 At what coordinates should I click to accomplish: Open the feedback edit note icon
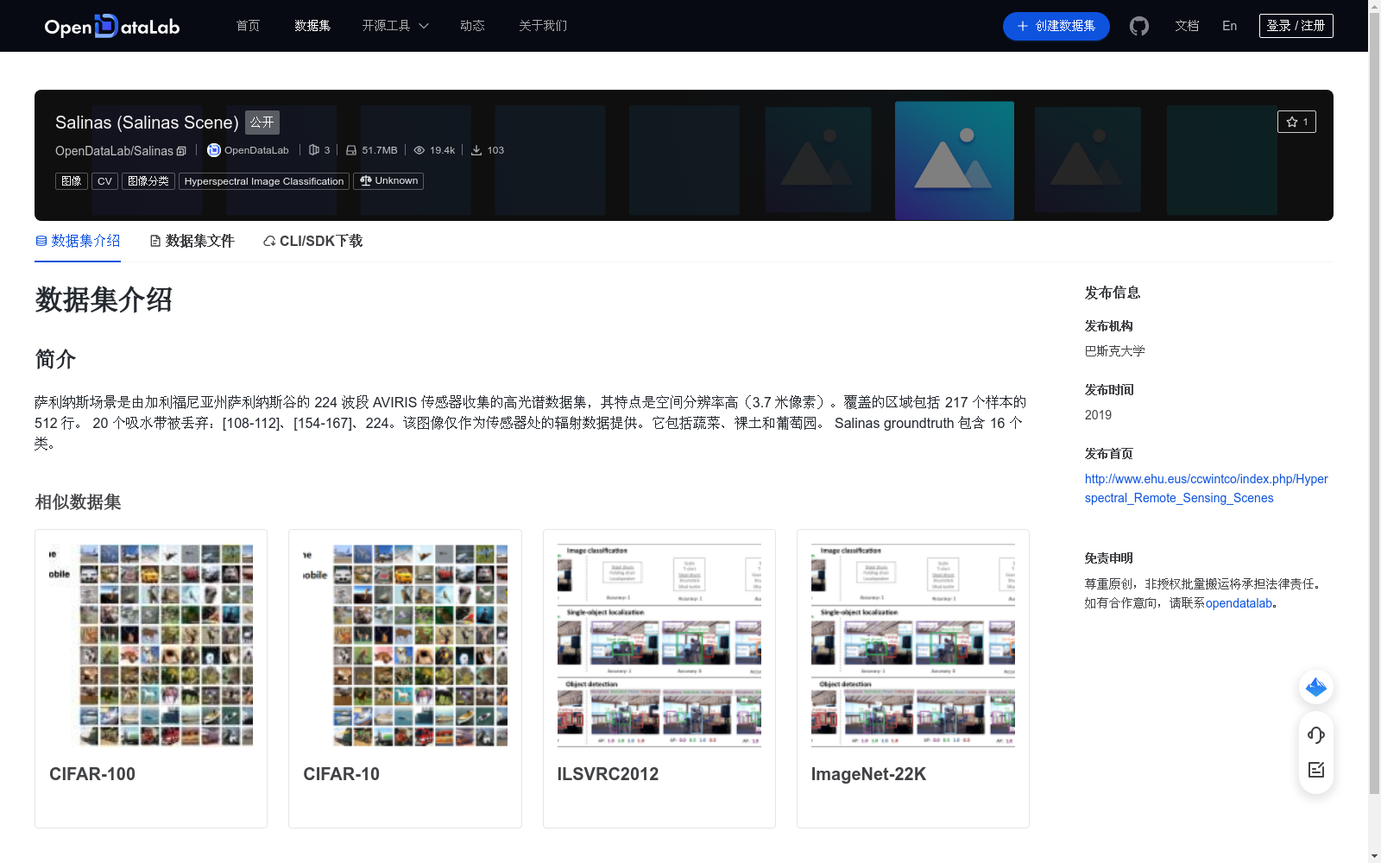pos(1316,770)
